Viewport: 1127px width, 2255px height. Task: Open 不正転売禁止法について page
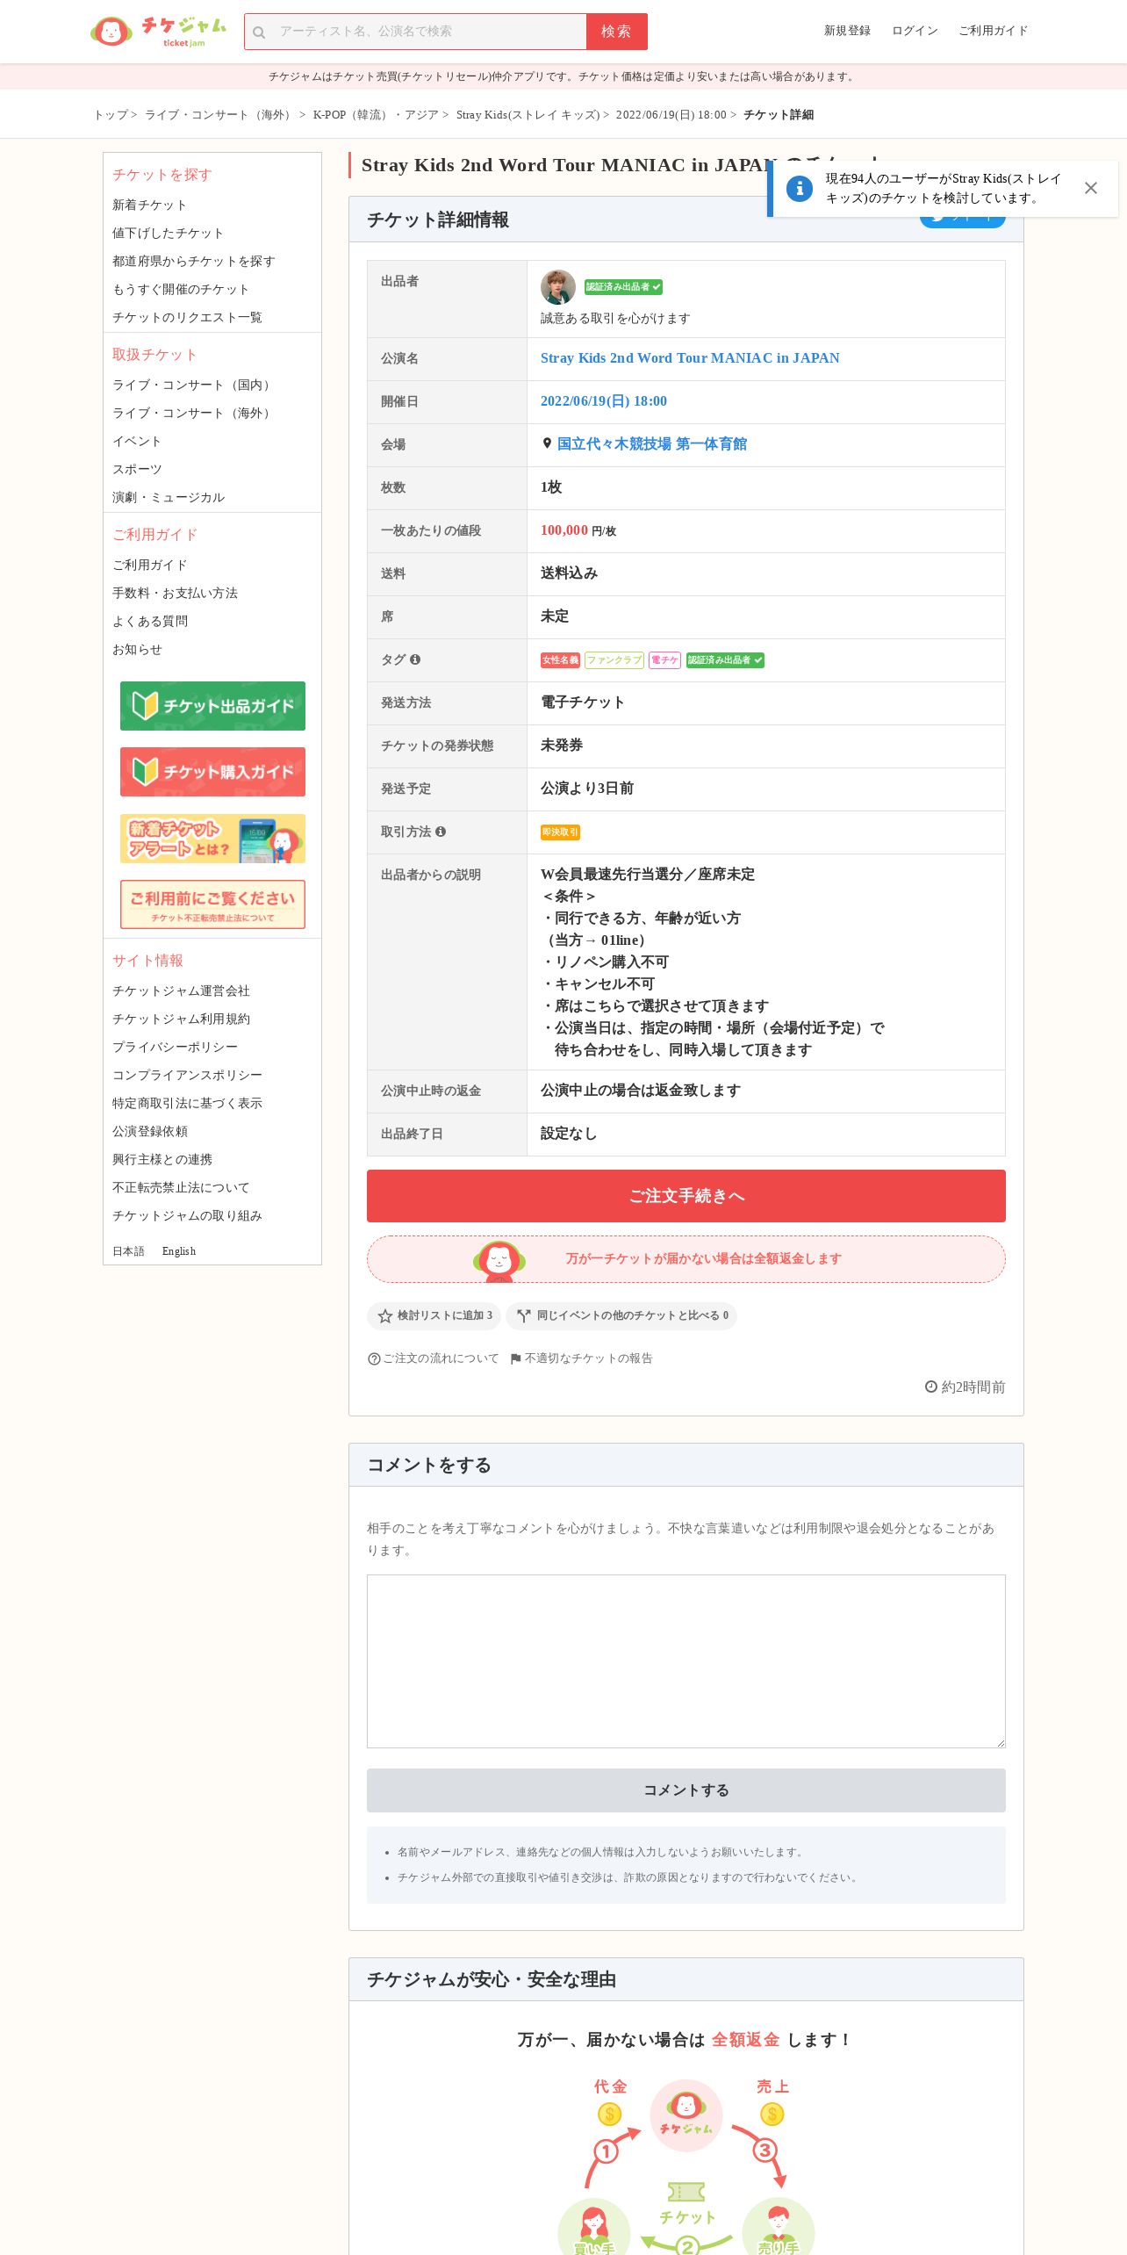coord(181,1187)
